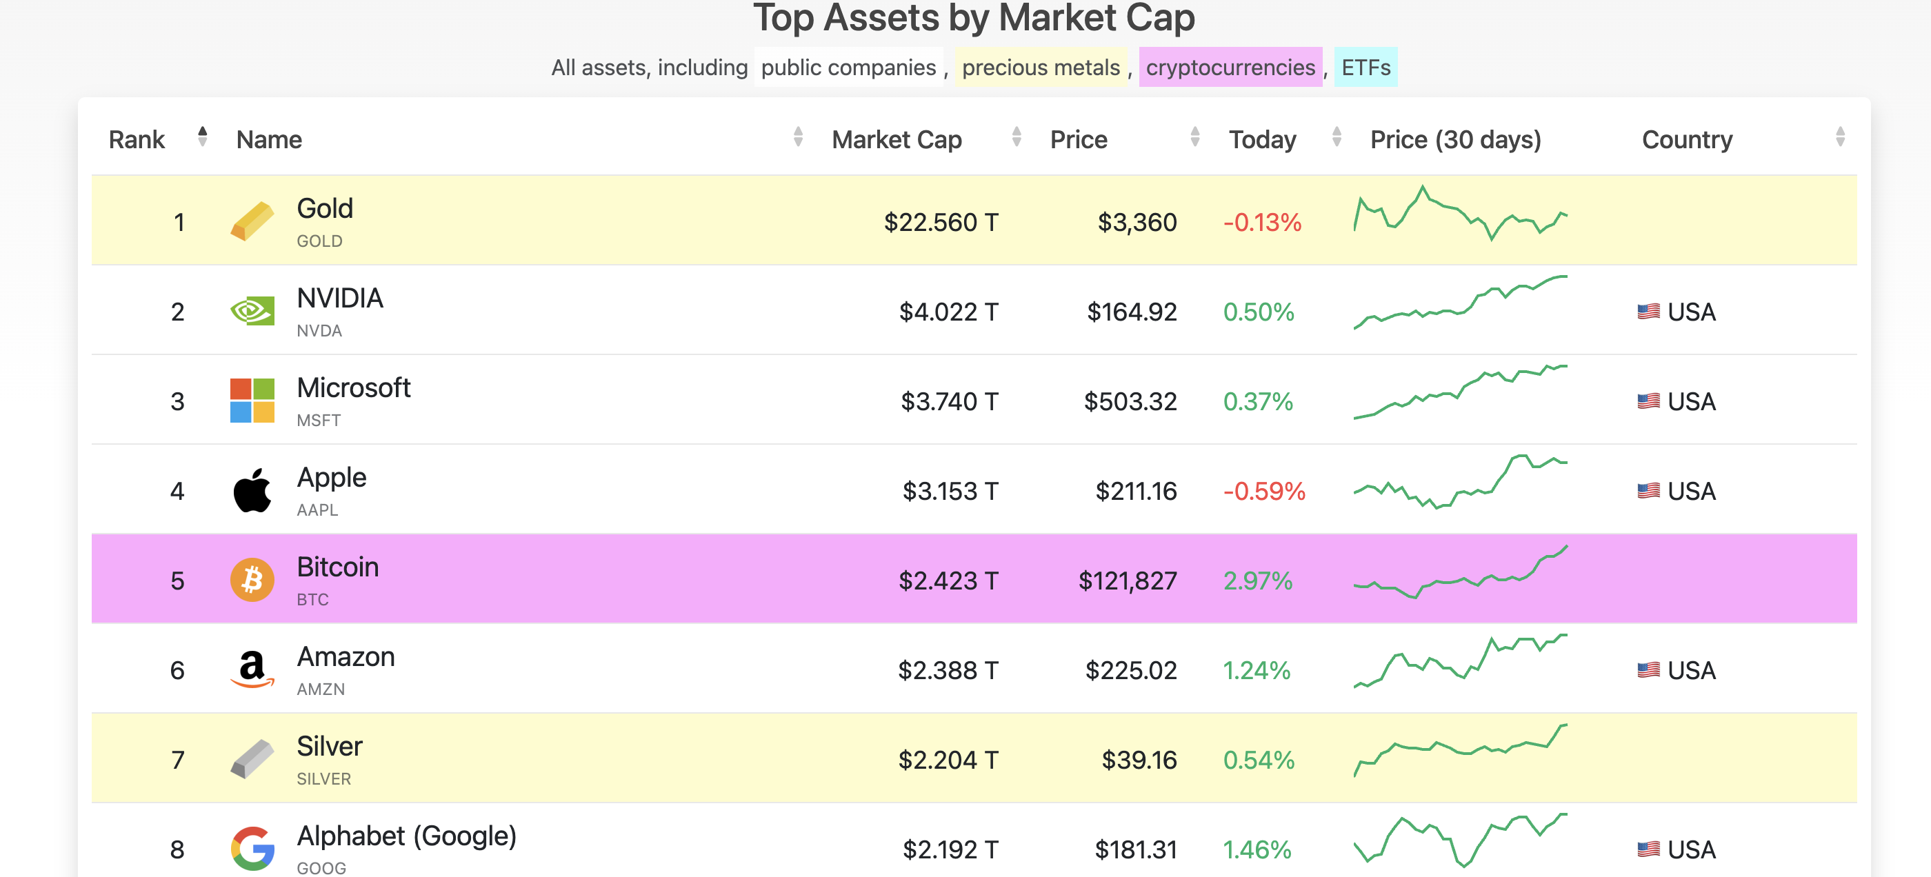Filter by cryptocurrencies tag
This screenshot has height=877, width=1931.
point(1230,68)
